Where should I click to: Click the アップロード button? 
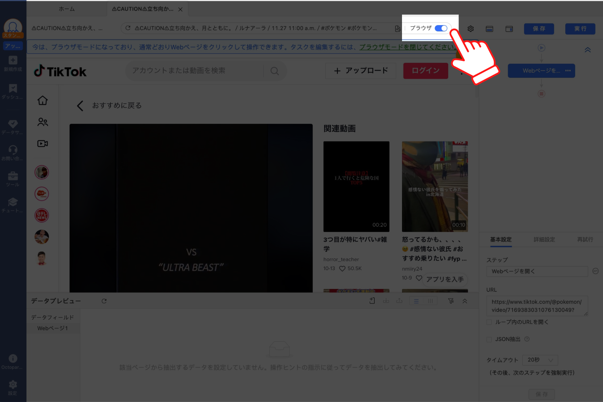pos(361,71)
